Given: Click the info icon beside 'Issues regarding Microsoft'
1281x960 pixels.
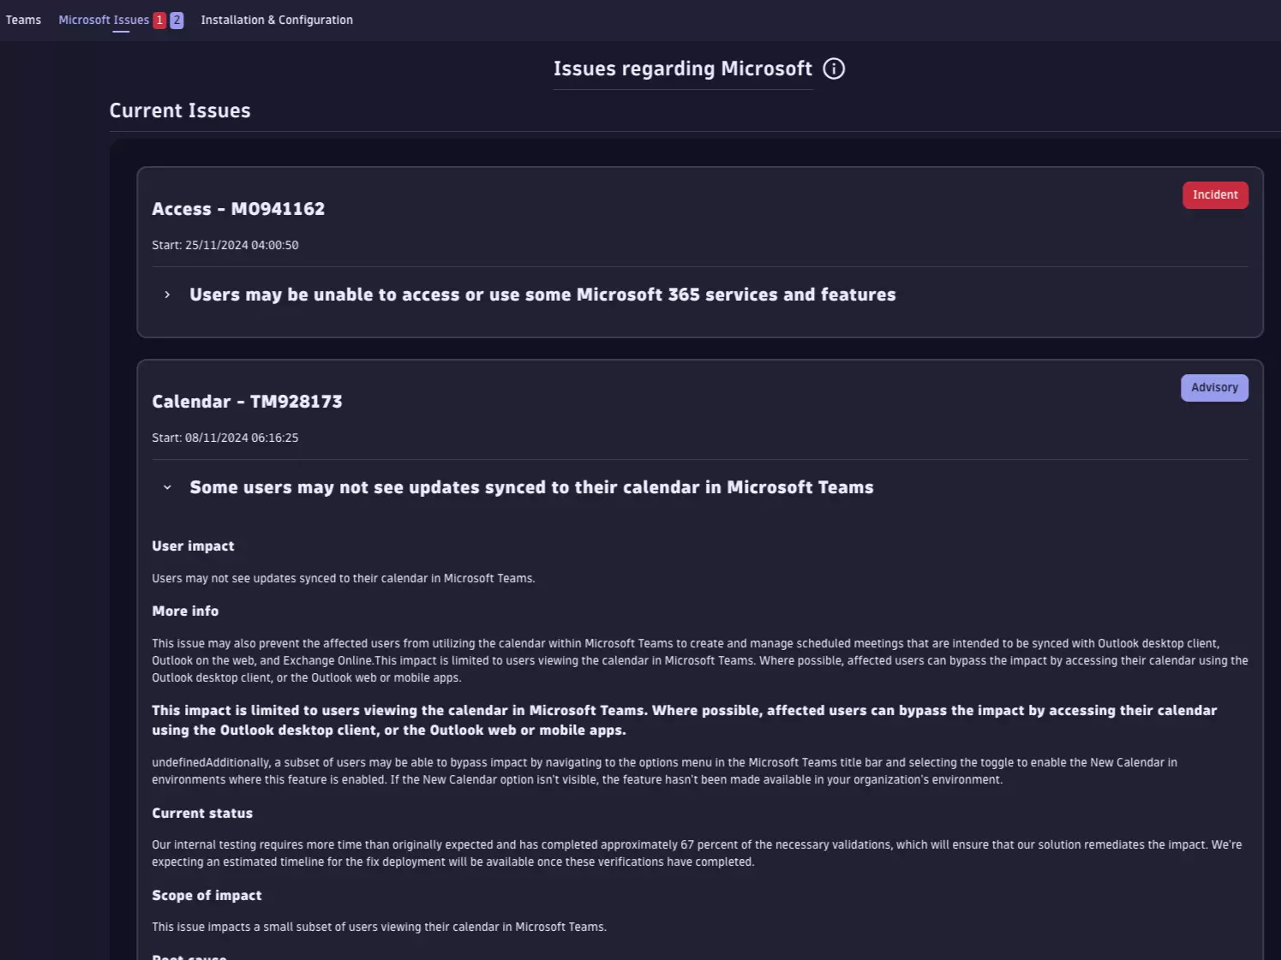Looking at the screenshot, I should pos(833,69).
